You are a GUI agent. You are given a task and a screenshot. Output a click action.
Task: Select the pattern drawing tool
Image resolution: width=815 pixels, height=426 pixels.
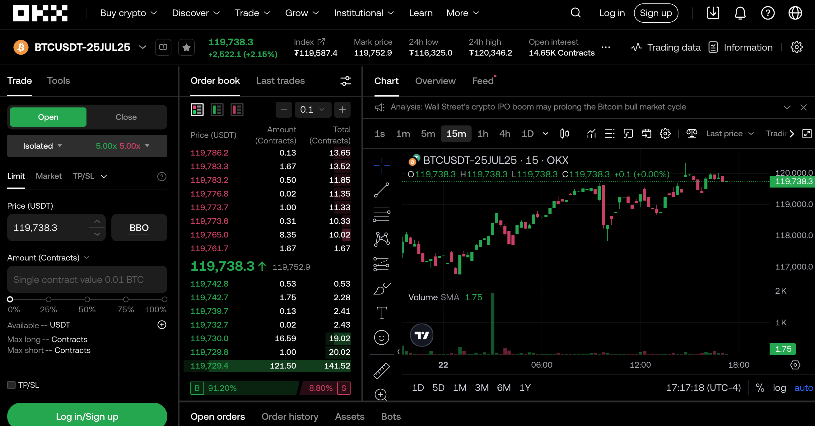point(382,239)
